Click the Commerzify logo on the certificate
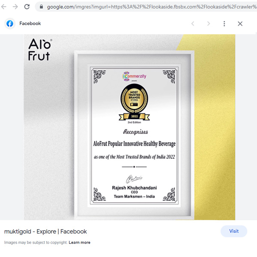 134,76
